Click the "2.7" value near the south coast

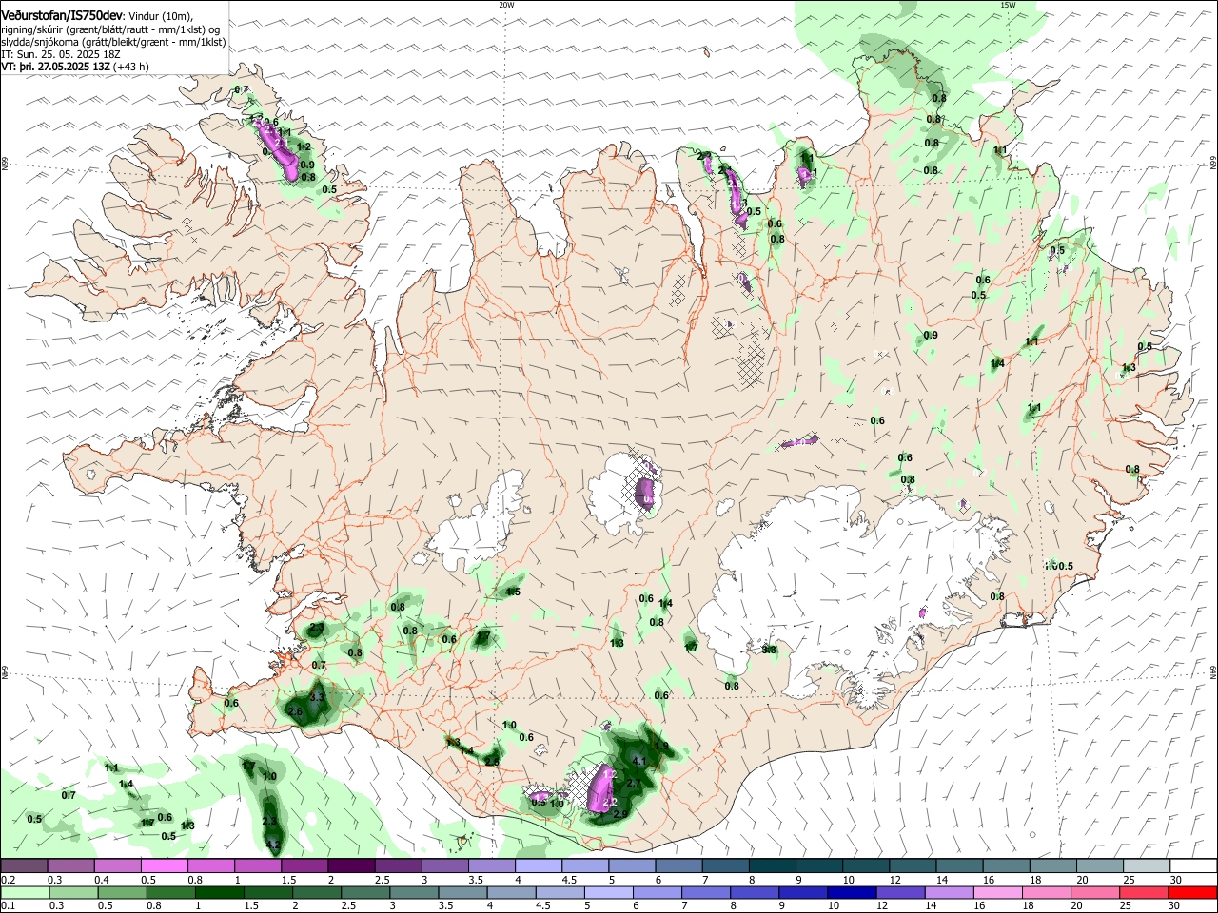(x=635, y=783)
